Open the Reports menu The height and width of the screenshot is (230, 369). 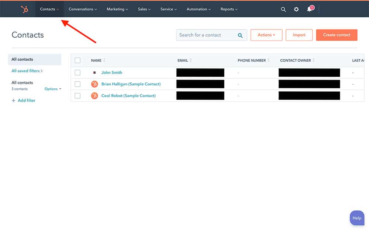[229, 9]
